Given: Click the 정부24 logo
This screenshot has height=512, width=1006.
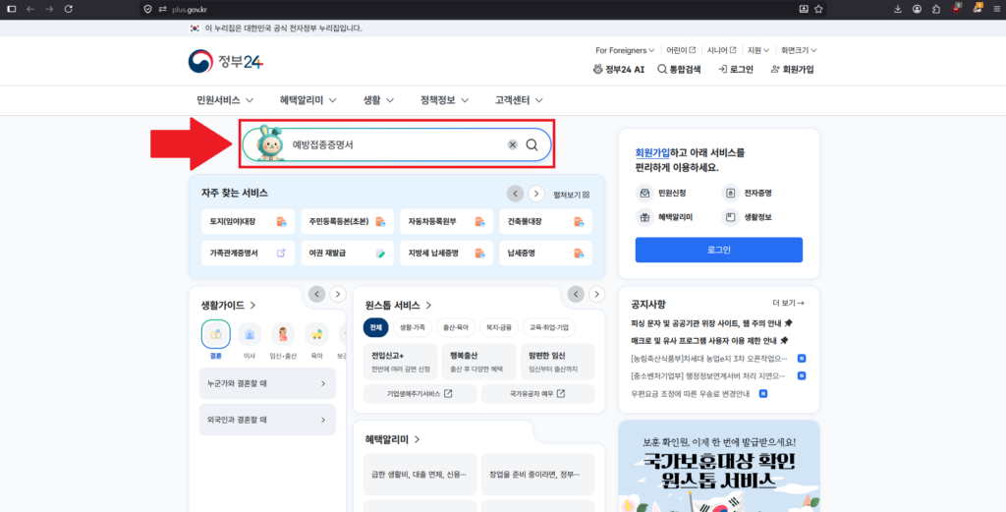Looking at the screenshot, I should 226,62.
